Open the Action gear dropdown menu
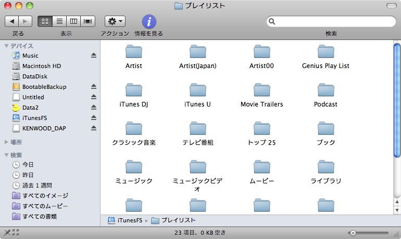401x239 pixels. coord(115,21)
